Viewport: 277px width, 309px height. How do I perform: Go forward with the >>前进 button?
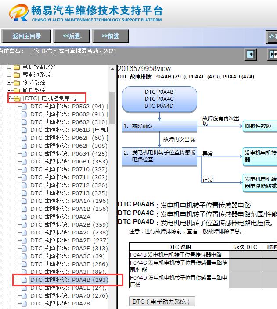point(110,36)
